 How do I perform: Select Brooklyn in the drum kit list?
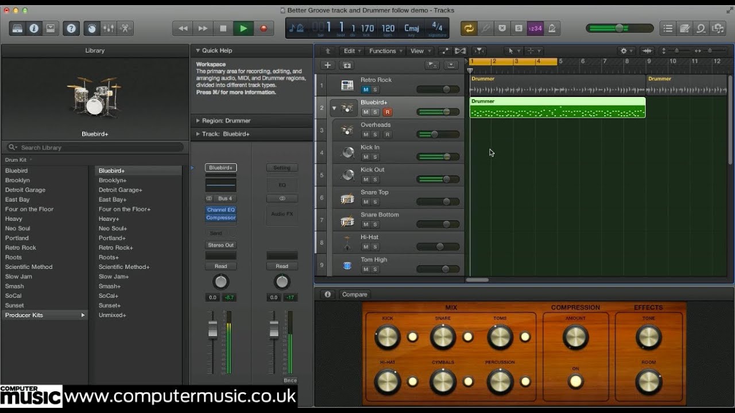click(x=17, y=180)
